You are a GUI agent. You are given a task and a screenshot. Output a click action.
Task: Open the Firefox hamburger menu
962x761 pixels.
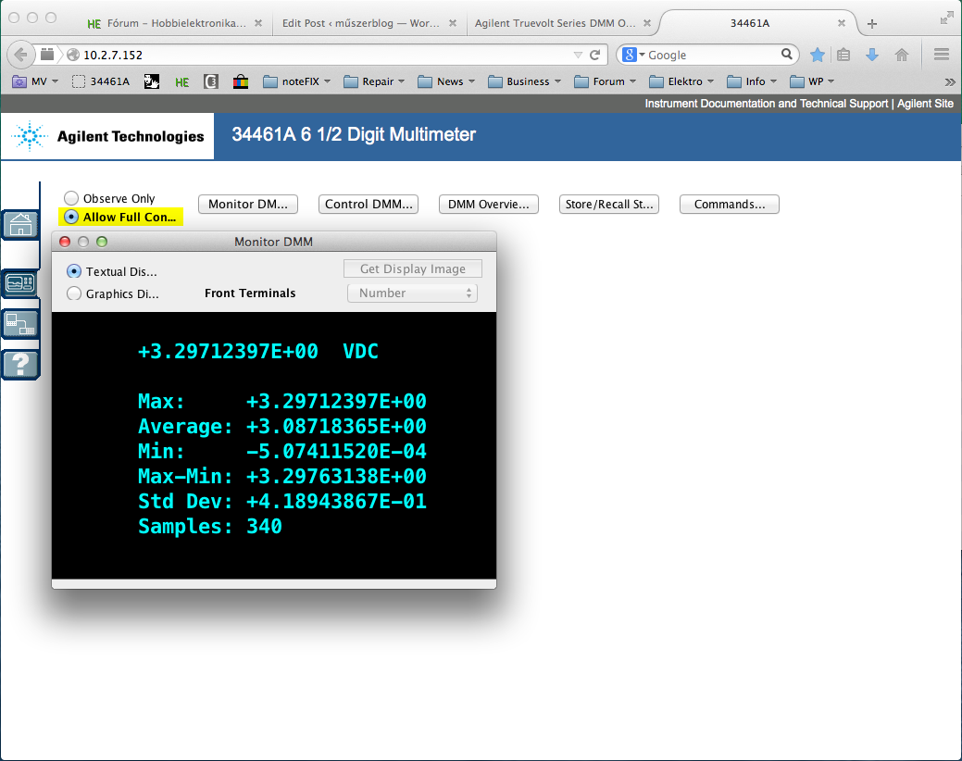click(942, 55)
